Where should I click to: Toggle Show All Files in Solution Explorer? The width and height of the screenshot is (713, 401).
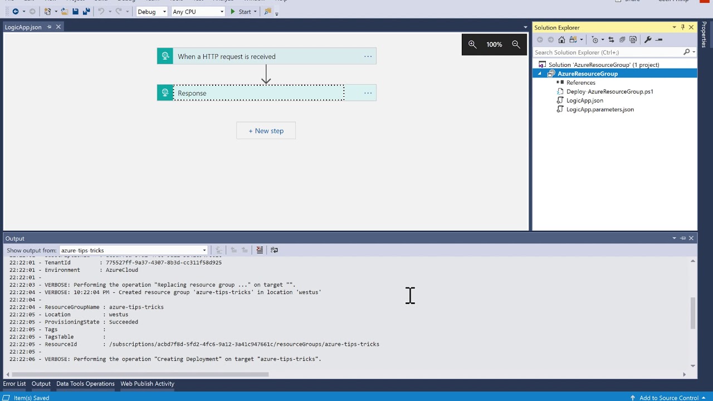(x=633, y=40)
